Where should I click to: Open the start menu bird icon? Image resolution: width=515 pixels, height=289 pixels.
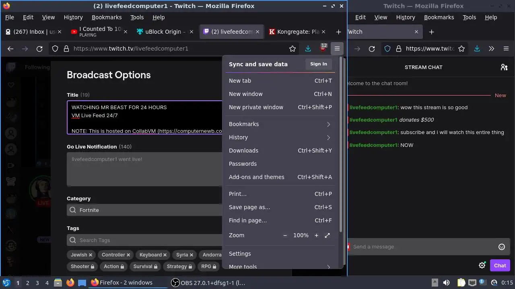6,283
